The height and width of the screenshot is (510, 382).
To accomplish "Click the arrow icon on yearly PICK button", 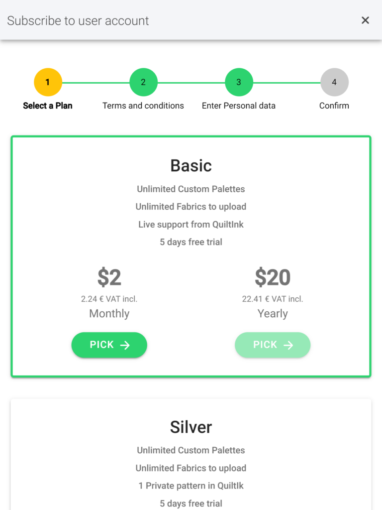I will (288, 345).
